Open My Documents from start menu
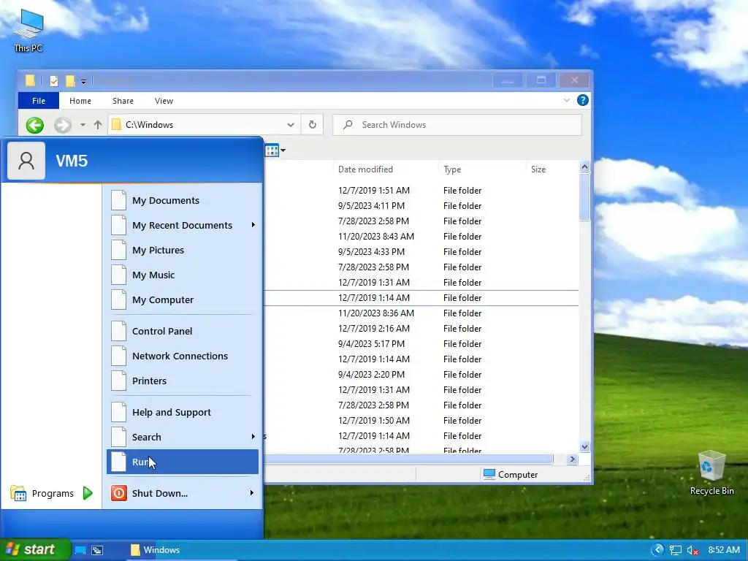This screenshot has width=748, height=561. [183, 200]
